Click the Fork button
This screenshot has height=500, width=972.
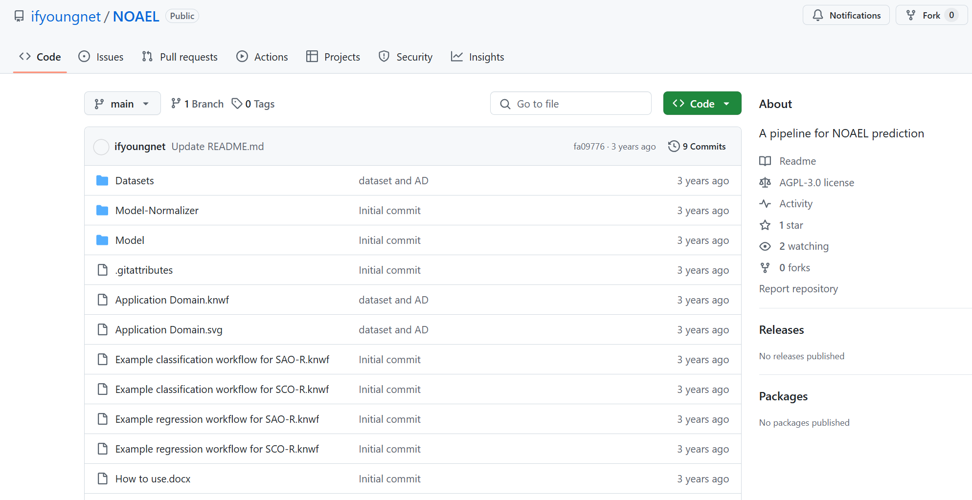pos(931,15)
